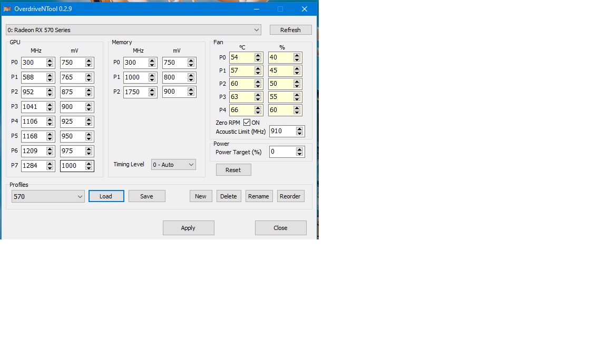Screen dimensions: 607x341
Task: Decrease Power Target with down arrow
Action: (x=299, y=154)
